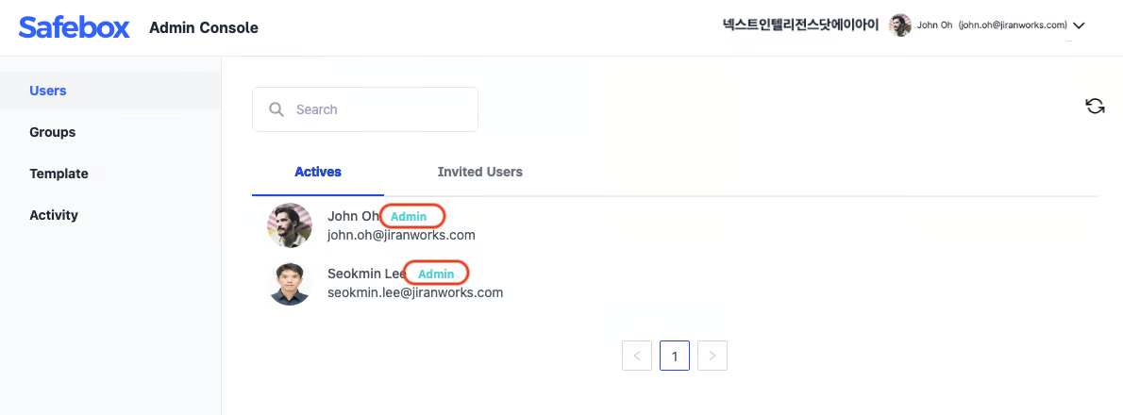Screen dimensions: 1123x415
Task: Open Seokmin Lee's user avatar
Action: pos(290,283)
